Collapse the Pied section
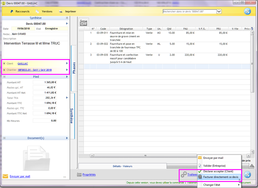This screenshot has width=258, height=188. (x=4, y=77)
